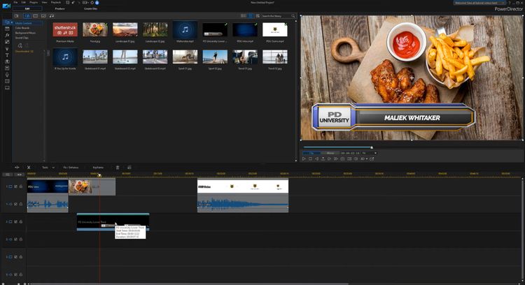Switch to the Create Disc tab

click(90, 8)
